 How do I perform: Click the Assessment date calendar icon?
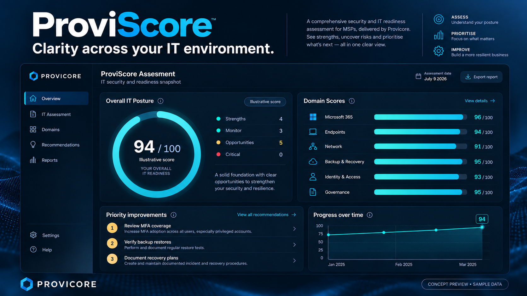coord(418,76)
